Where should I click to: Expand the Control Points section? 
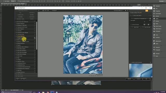click(x=131, y=25)
